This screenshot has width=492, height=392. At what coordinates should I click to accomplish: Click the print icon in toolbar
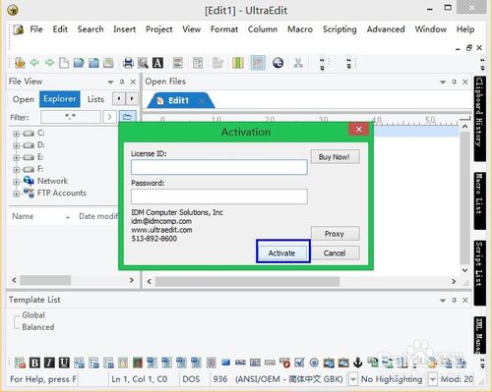tap(128, 63)
